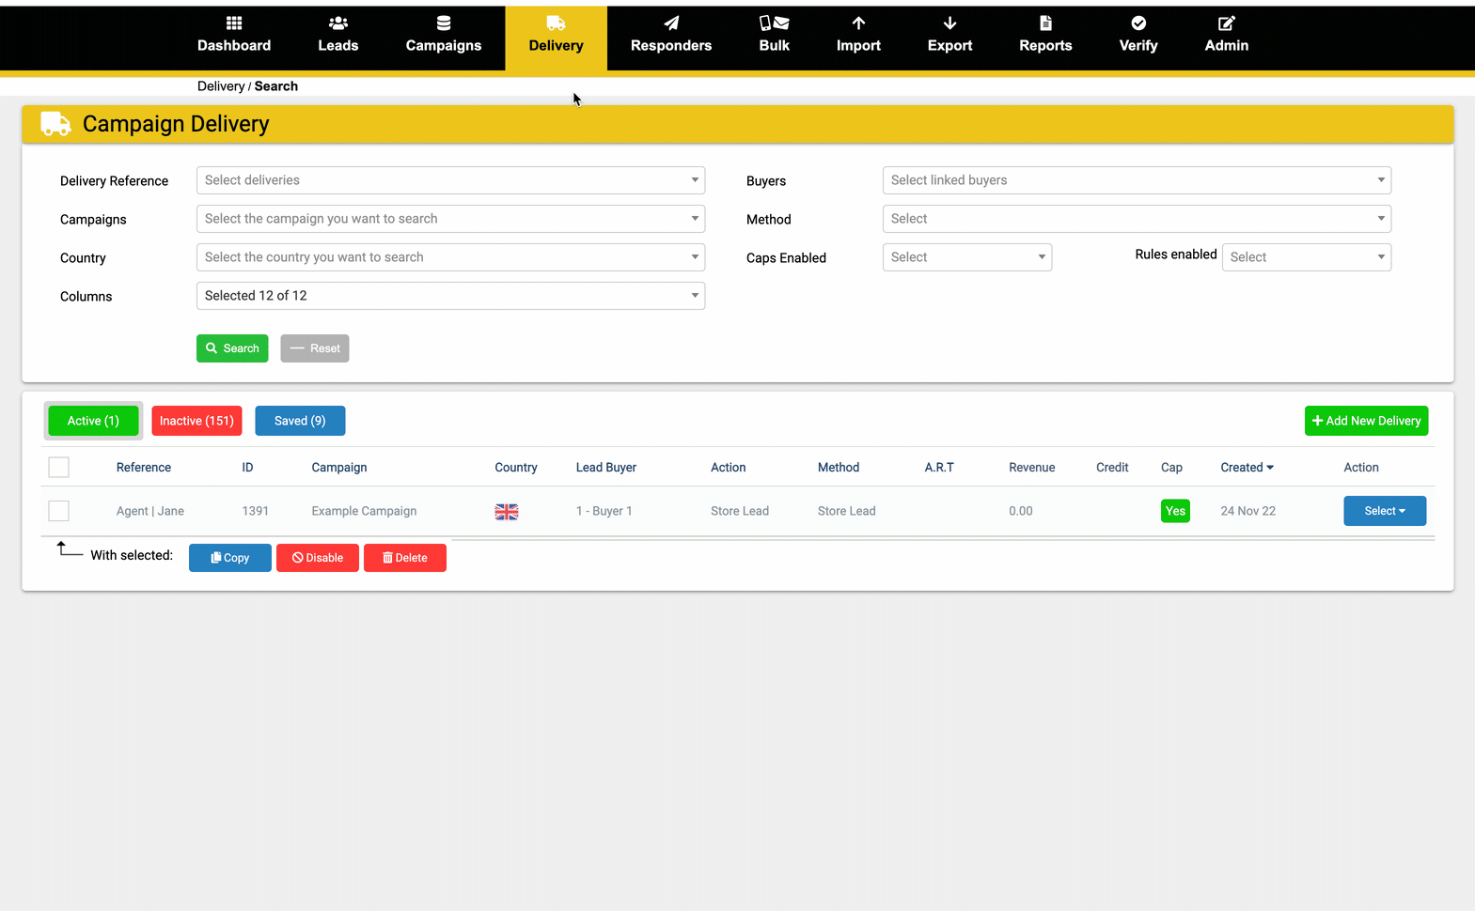Click the Leads people icon
Image resolution: width=1475 pixels, height=911 pixels.
[338, 23]
